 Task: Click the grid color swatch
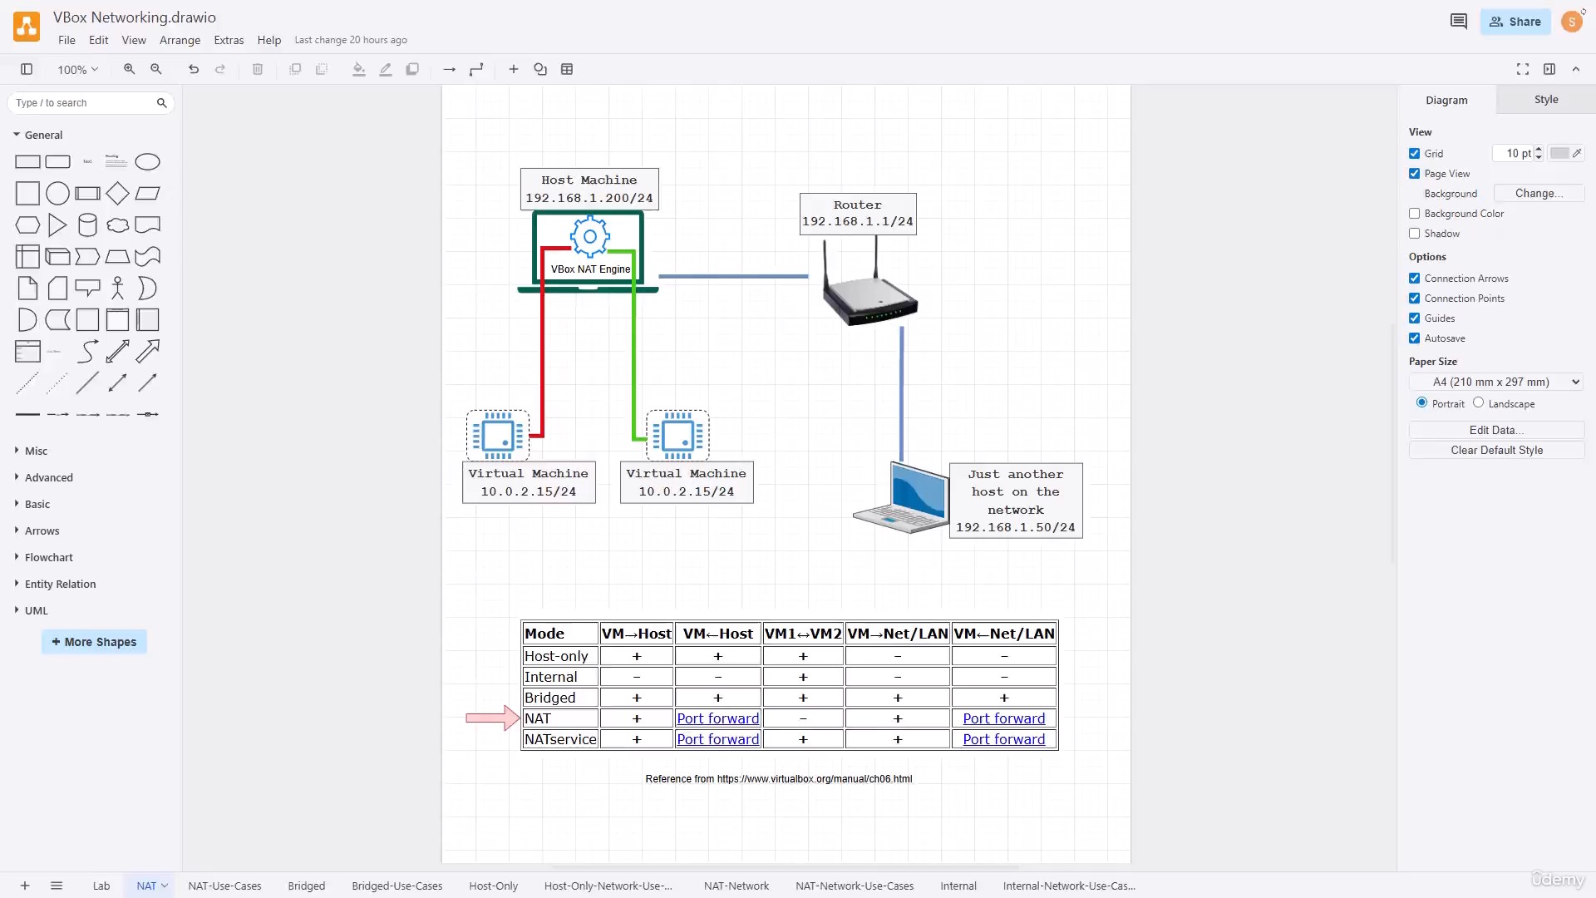click(1566, 153)
